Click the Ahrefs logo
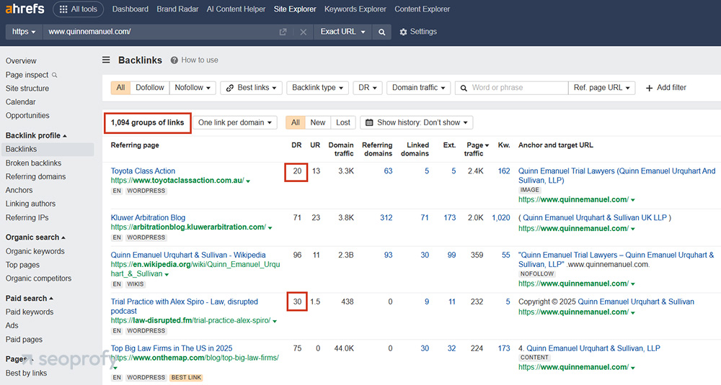The height and width of the screenshot is (385, 721). [x=25, y=9]
